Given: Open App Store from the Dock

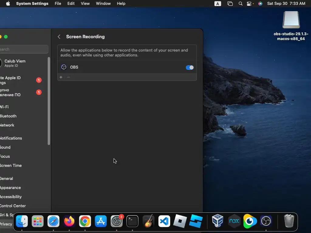Looking at the screenshot, I should coord(101,221).
